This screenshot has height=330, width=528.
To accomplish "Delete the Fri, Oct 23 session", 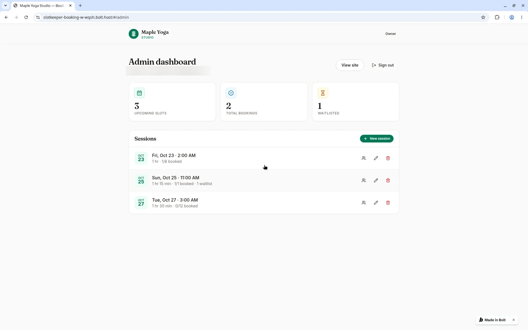I will pyautogui.click(x=388, y=158).
